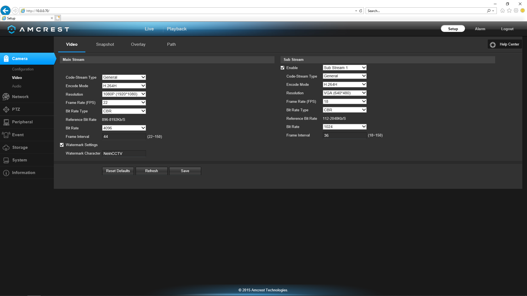Open the Sub Stream 1 selector dropdown
Screen dimensions: 527x296
tap(344, 68)
